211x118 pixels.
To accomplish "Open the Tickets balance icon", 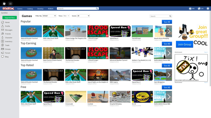I will point(199,8).
